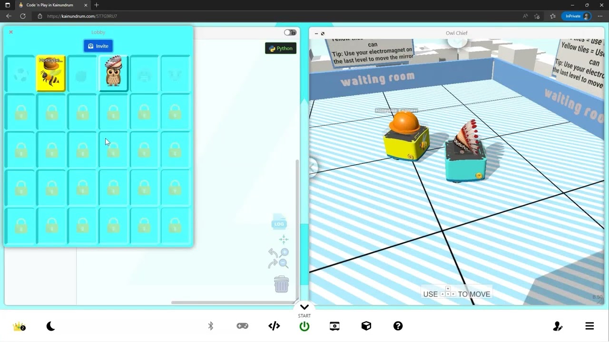Open the user edit profile icon
Image resolution: width=609 pixels, height=342 pixels.
tap(558, 326)
